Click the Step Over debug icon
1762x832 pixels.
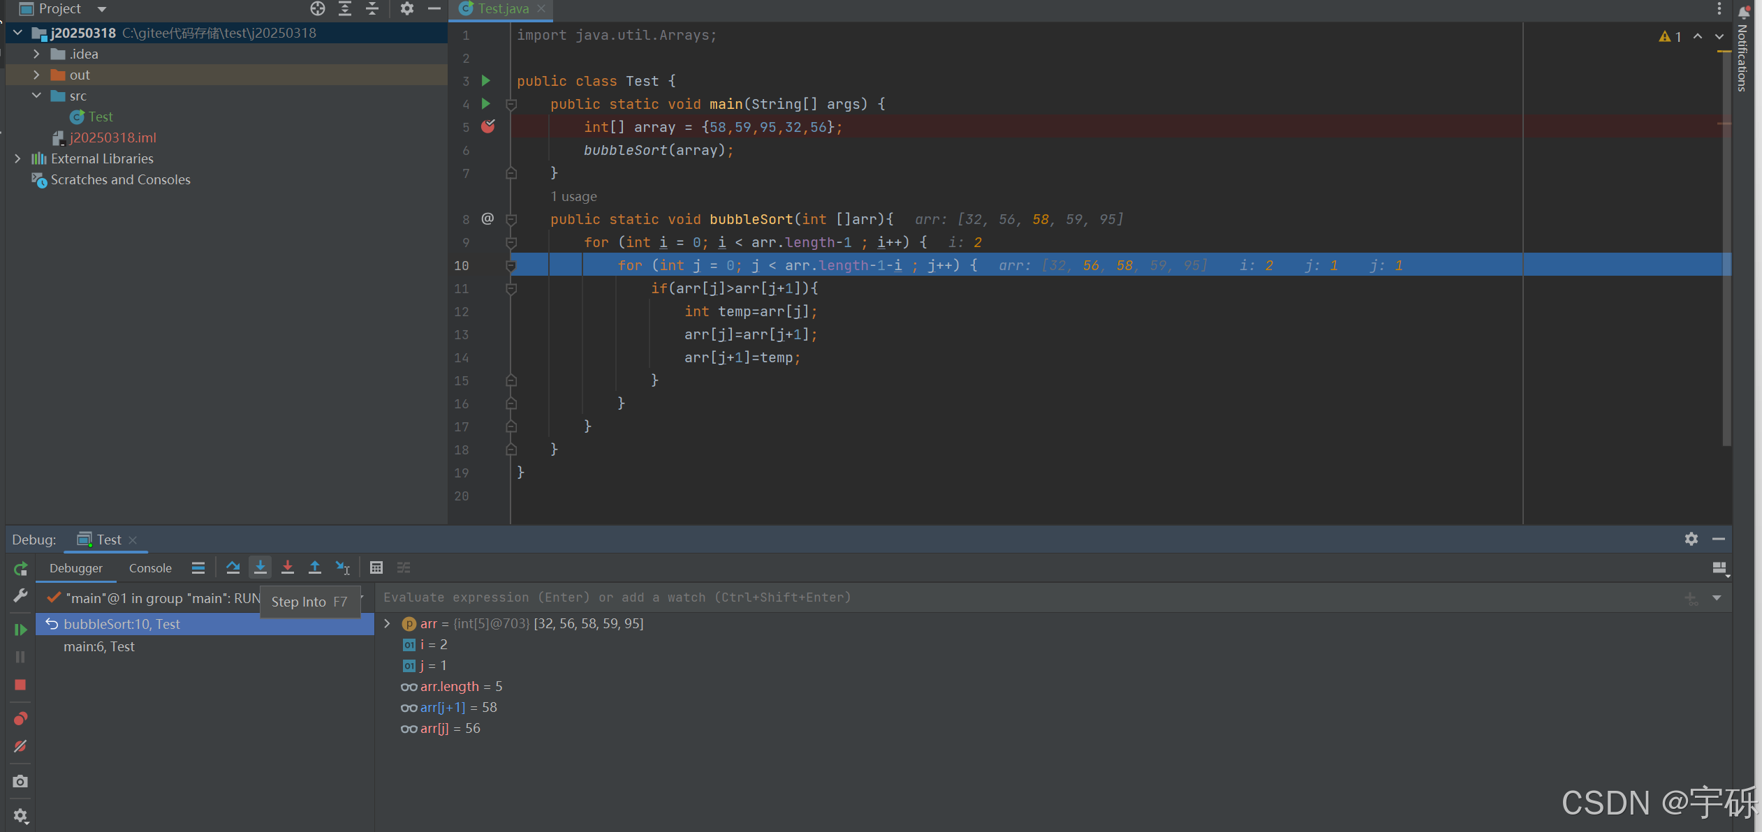[233, 567]
